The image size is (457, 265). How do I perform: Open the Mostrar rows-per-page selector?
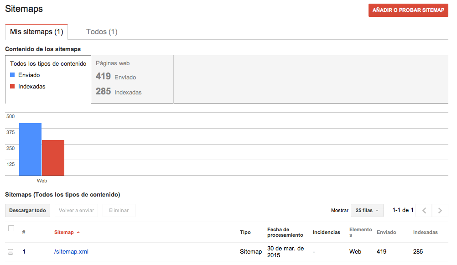[x=367, y=210]
